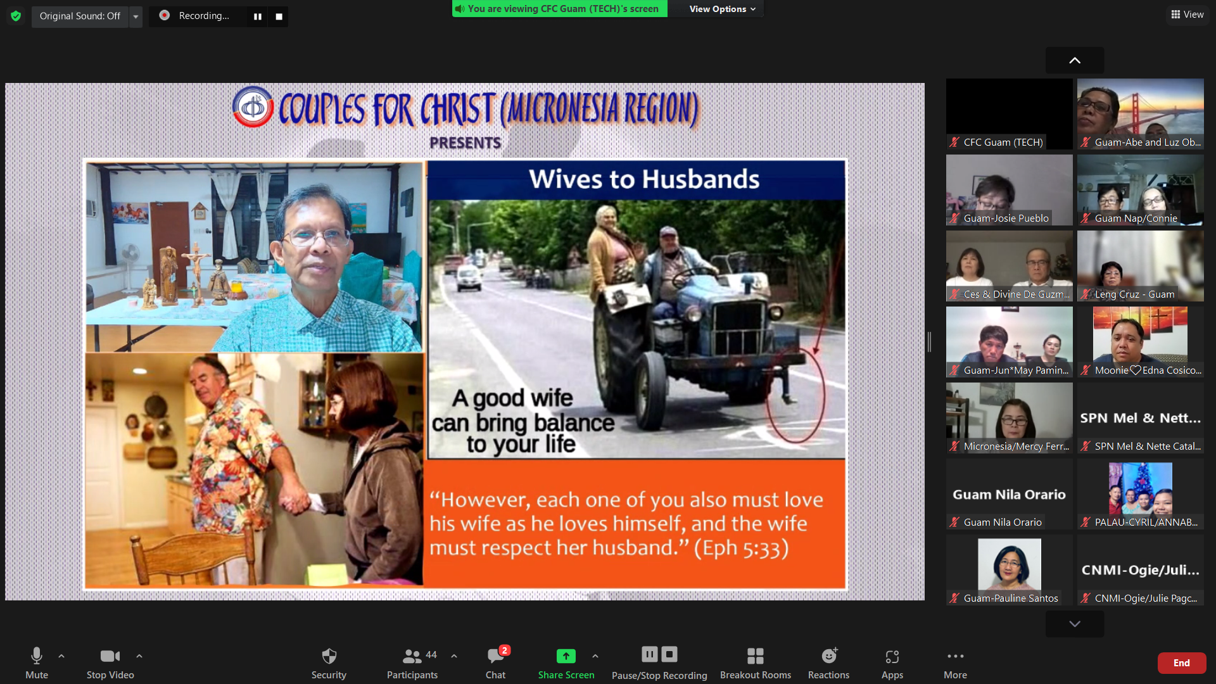The height and width of the screenshot is (684, 1216).
Task: Click the red Recording indicator dot
Action: click(164, 15)
